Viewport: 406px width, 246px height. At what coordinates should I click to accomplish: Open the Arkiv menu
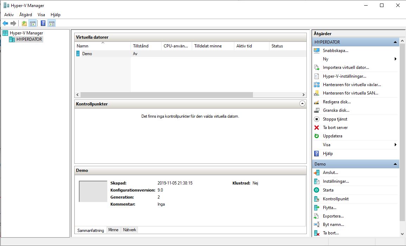[9, 15]
